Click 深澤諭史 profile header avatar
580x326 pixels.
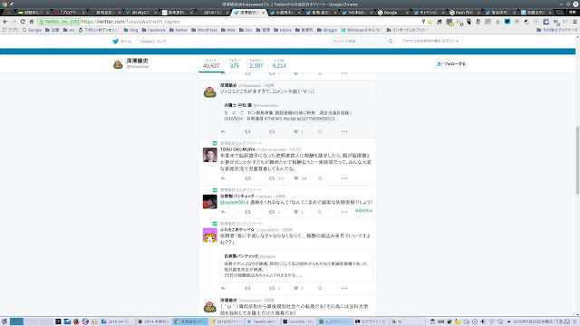coord(118,64)
